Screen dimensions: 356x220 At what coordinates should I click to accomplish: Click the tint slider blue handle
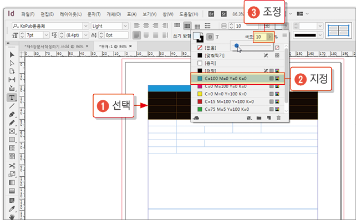237,45
